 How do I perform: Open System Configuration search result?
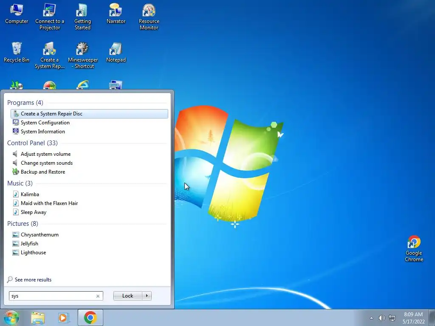[89, 123]
